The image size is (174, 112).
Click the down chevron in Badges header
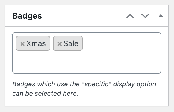[145, 16]
